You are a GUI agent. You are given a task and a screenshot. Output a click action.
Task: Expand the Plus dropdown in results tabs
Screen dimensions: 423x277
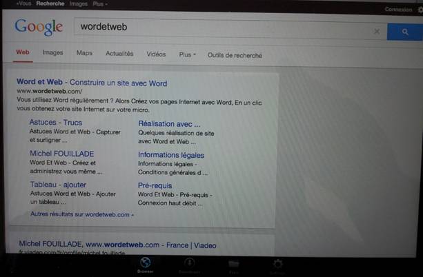pyautogui.click(x=188, y=54)
